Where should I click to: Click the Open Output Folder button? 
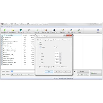[x=83, y=75]
